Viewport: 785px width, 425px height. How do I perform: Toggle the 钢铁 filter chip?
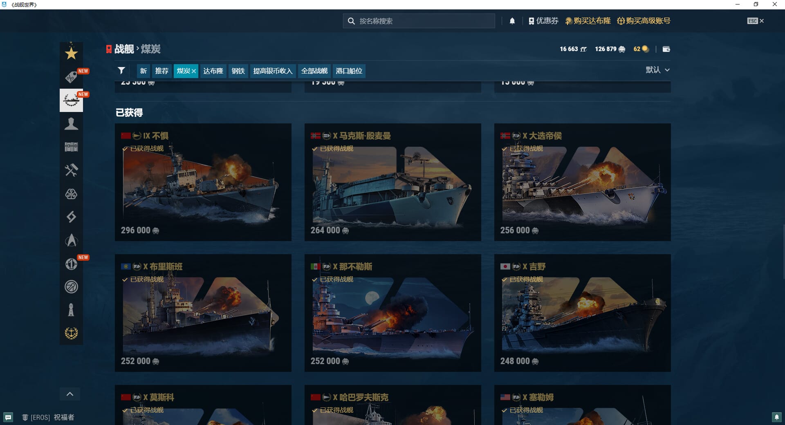[x=238, y=71]
